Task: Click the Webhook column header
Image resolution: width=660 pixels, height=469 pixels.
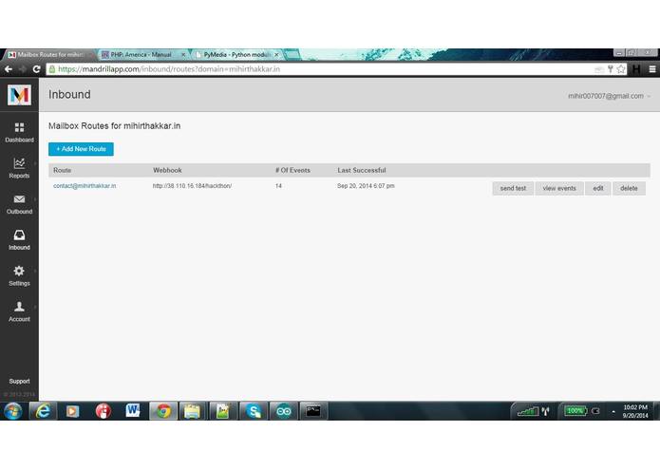Action: [x=167, y=170]
